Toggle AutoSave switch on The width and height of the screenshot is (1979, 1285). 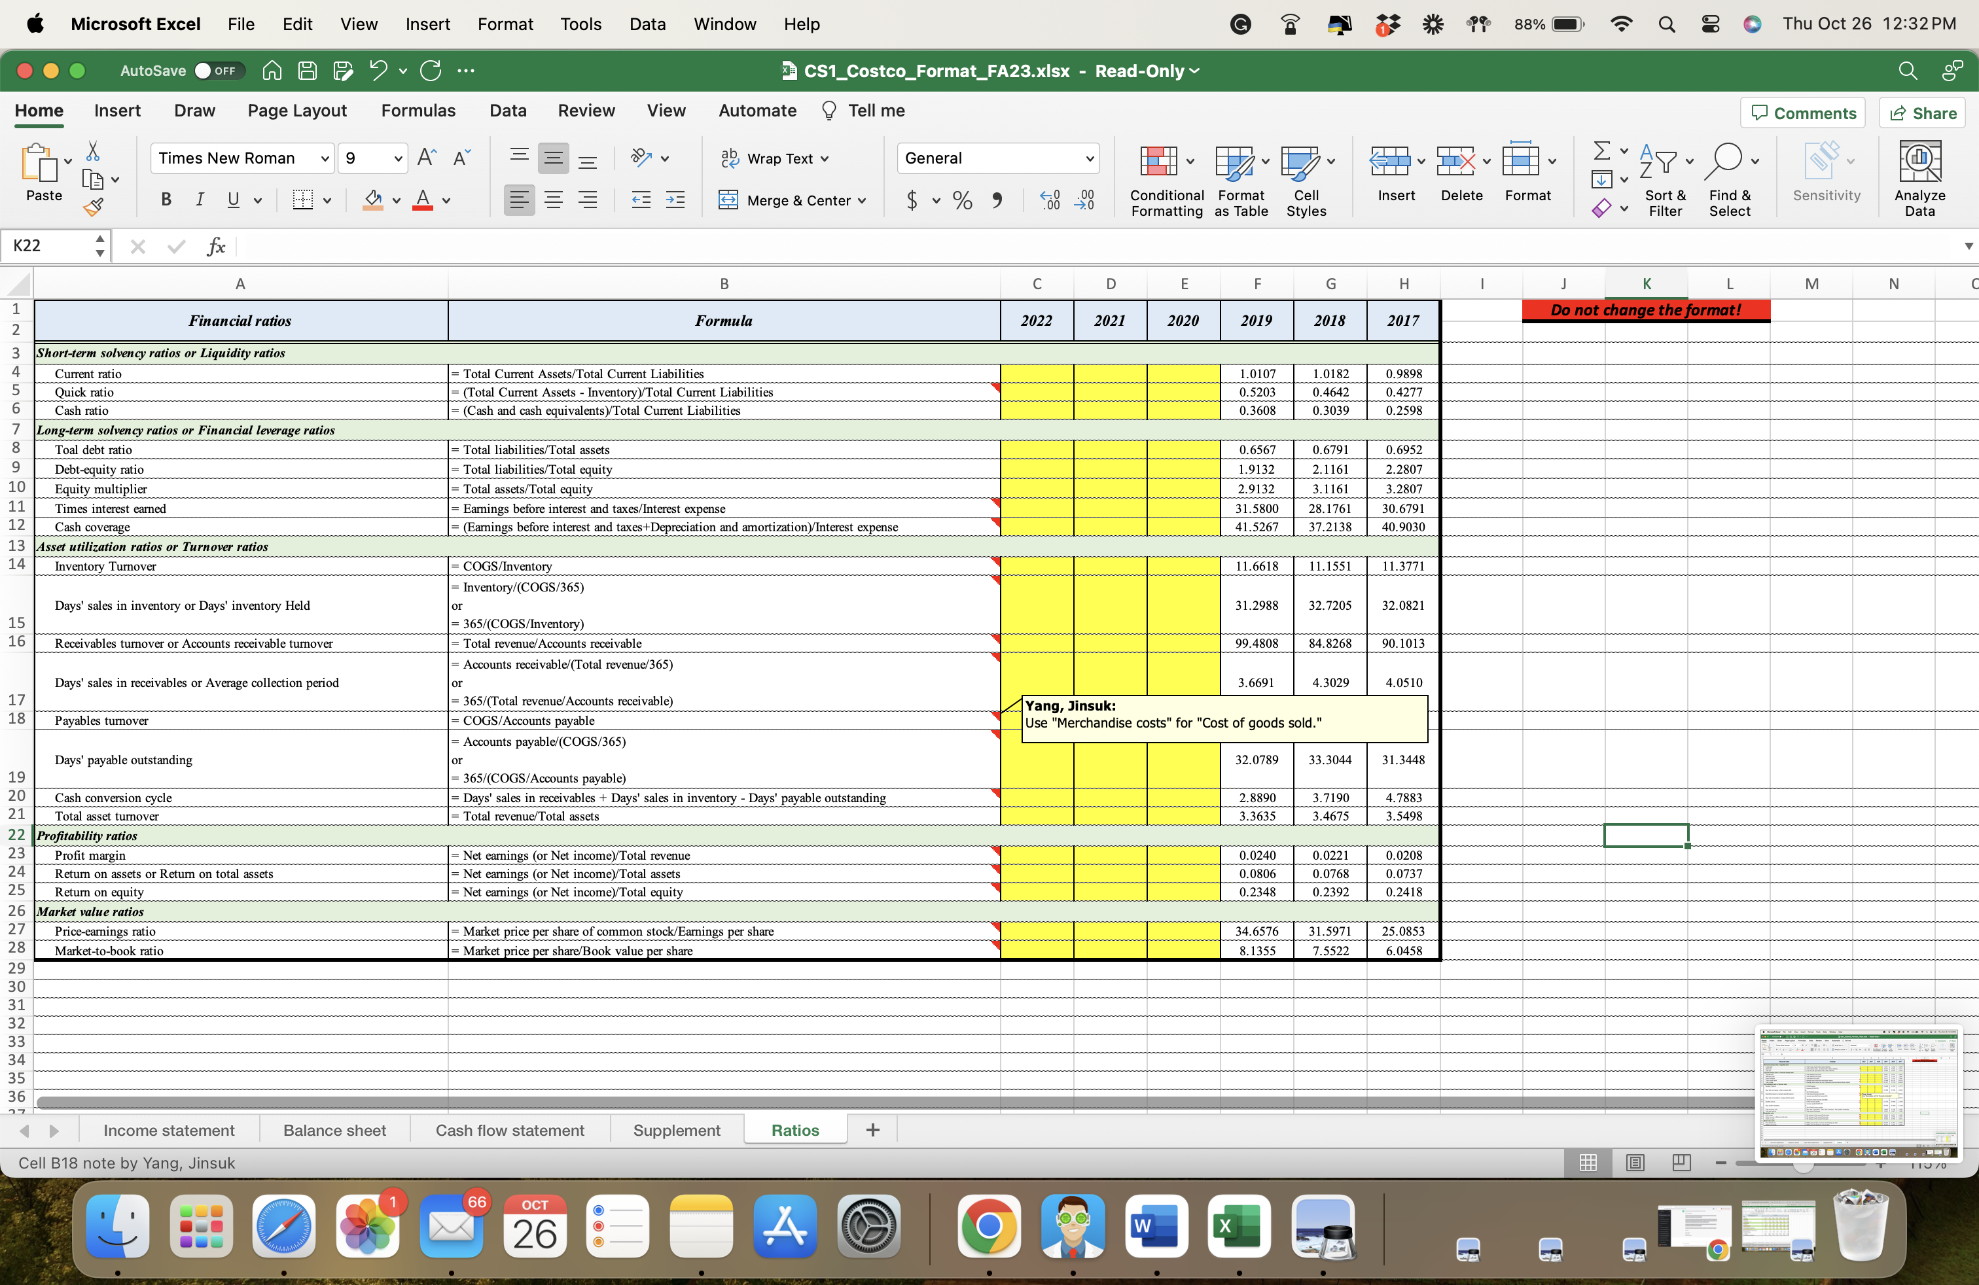point(218,71)
